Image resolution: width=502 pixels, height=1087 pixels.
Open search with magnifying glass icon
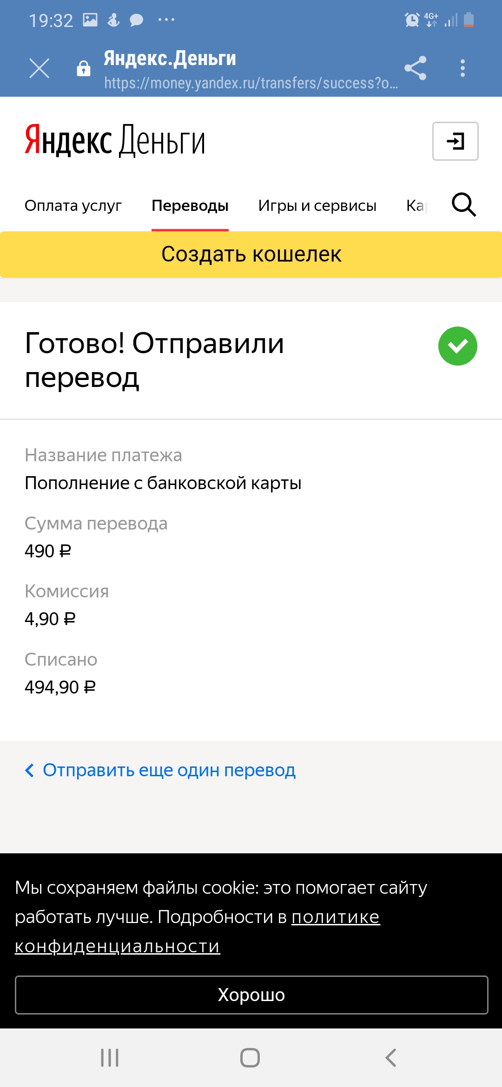464,205
